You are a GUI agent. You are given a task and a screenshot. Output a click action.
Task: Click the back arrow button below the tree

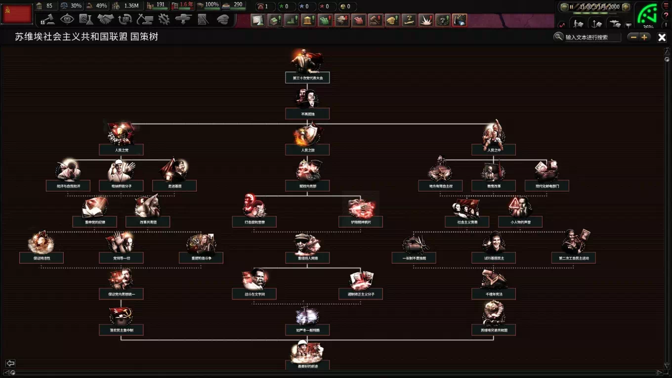pyautogui.click(x=10, y=363)
